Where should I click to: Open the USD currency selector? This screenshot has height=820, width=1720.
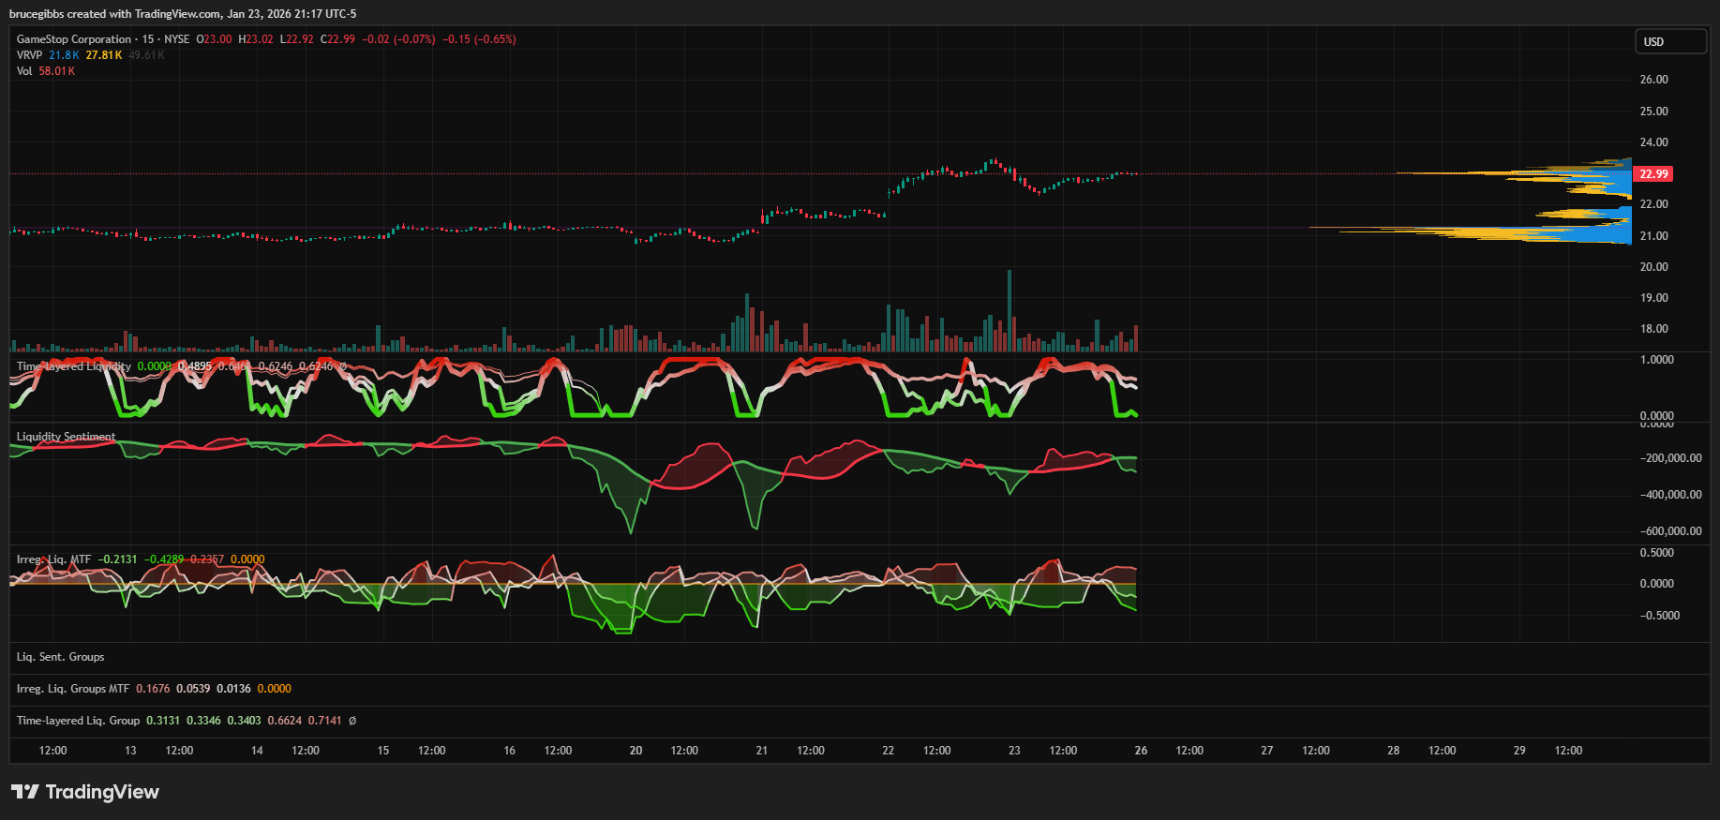click(x=1670, y=42)
